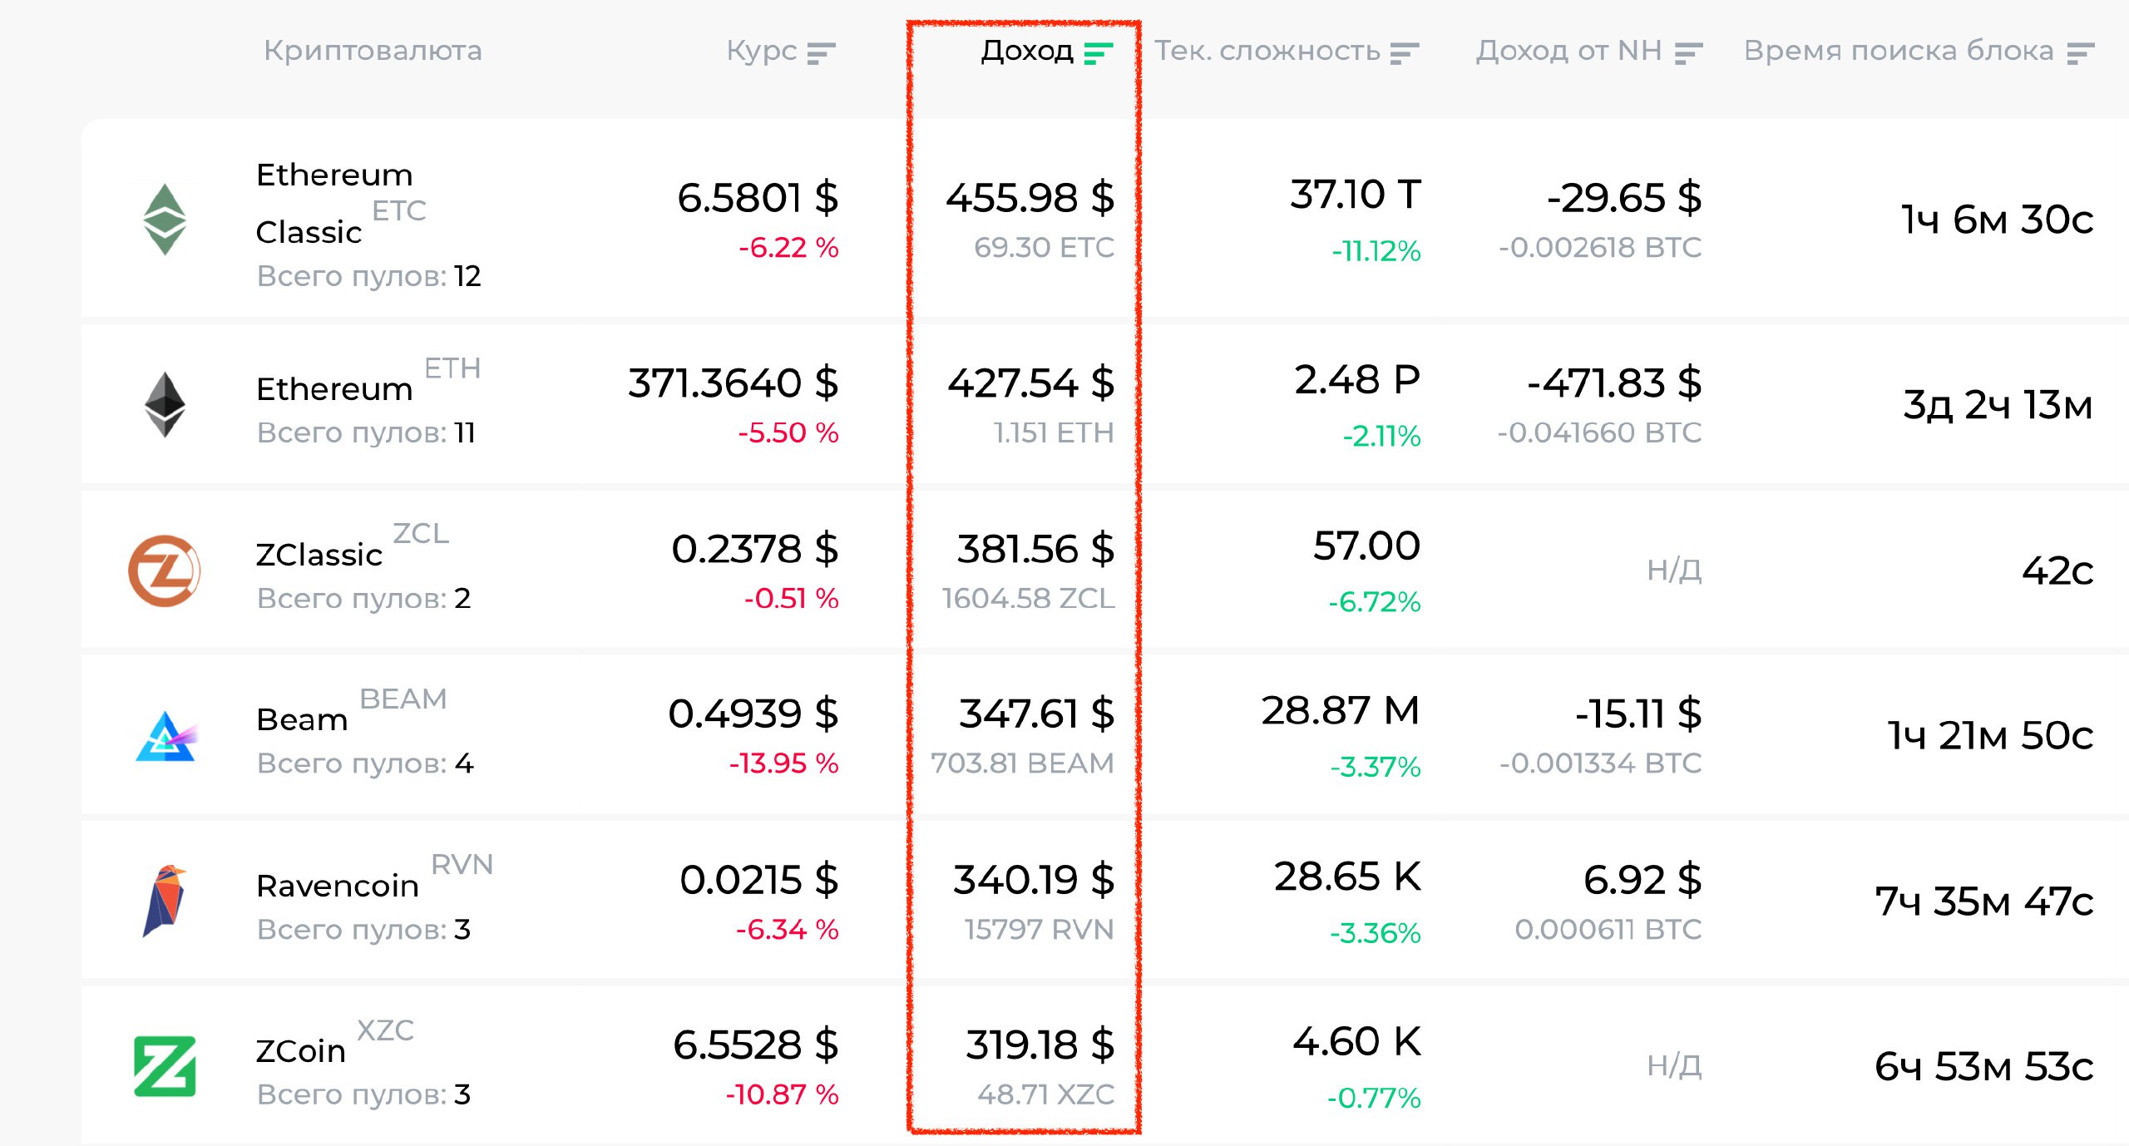Click the Доход column header label

(x=1027, y=52)
